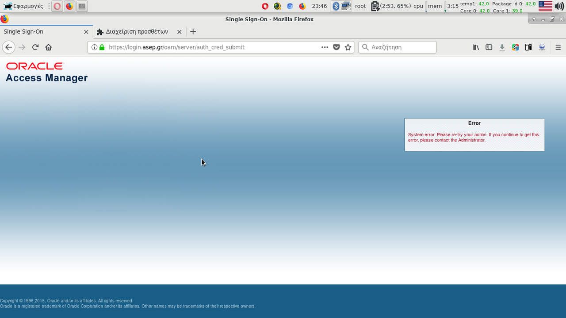Open the Εφαρμογές applications menu
Image resolution: width=566 pixels, height=318 pixels.
(x=23, y=6)
